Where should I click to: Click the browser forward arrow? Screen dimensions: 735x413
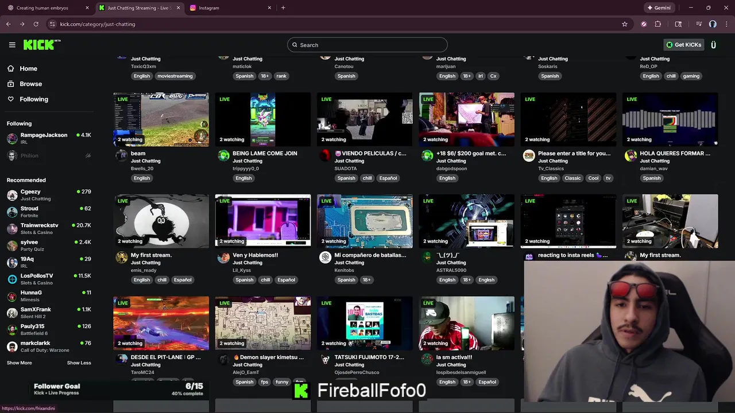pos(22,24)
